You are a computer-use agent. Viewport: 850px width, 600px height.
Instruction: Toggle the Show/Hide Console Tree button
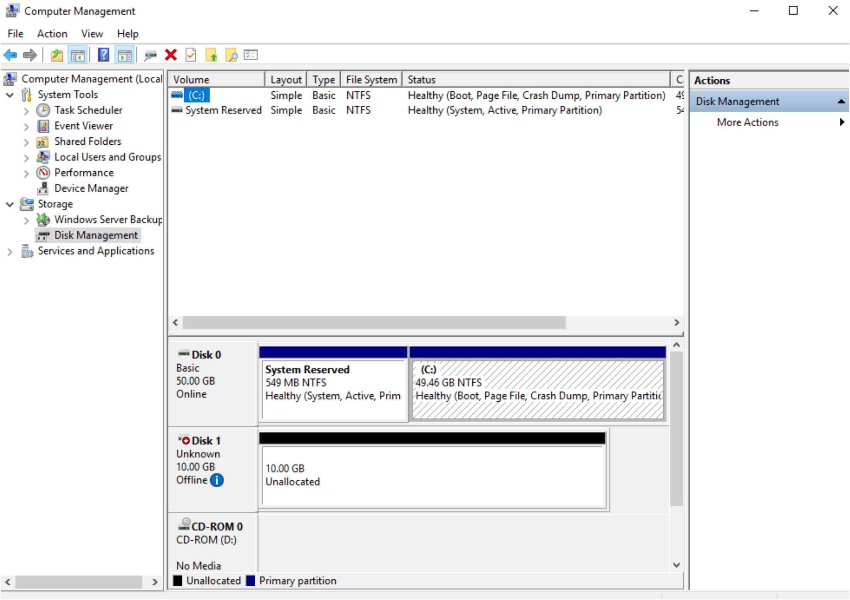[78, 56]
